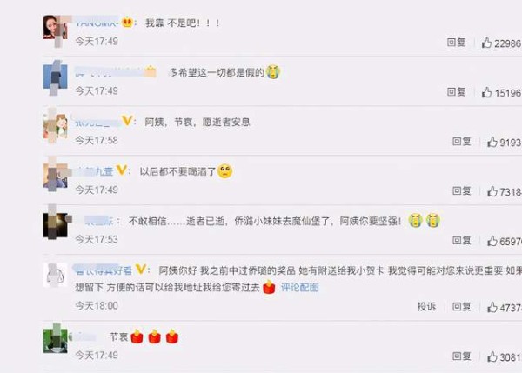Click the gold V badge beside 九壹
This screenshot has width=522, height=373.
[x=122, y=170]
